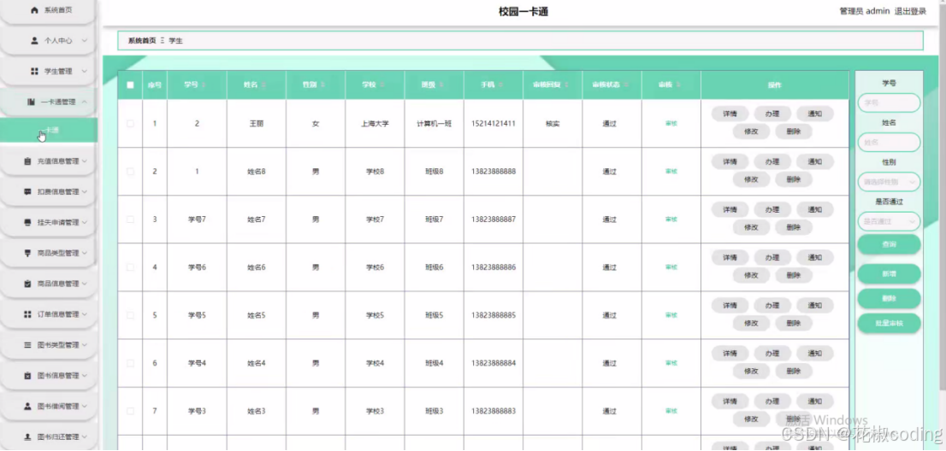Click the 计算机一班 cell
The width and height of the screenshot is (946, 451).
[434, 124]
